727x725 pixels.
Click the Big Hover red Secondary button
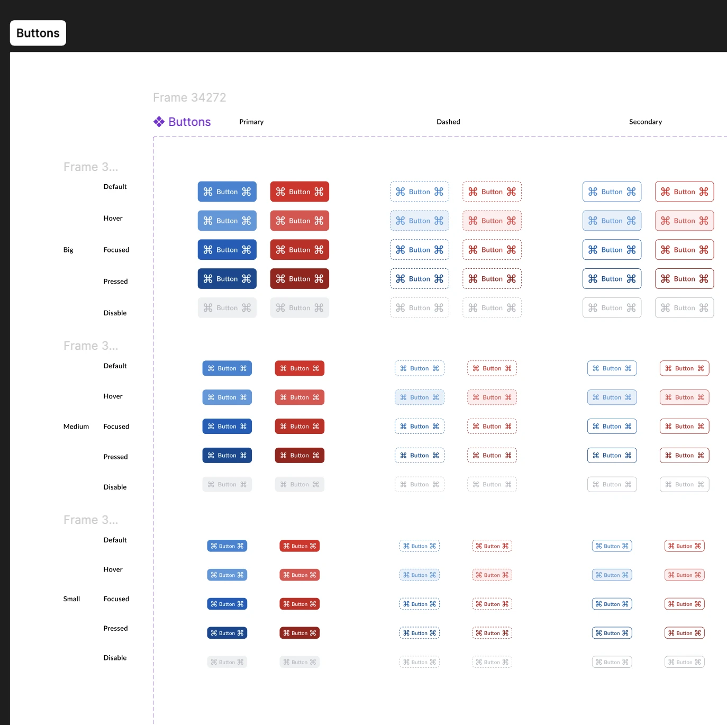click(x=685, y=221)
